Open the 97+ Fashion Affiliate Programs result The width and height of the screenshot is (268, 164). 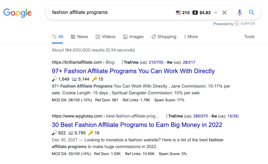click(133, 71)
